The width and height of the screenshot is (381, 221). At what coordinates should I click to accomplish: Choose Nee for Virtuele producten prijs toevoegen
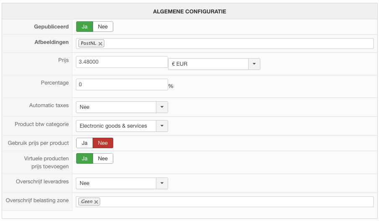[x=103, y=159]
